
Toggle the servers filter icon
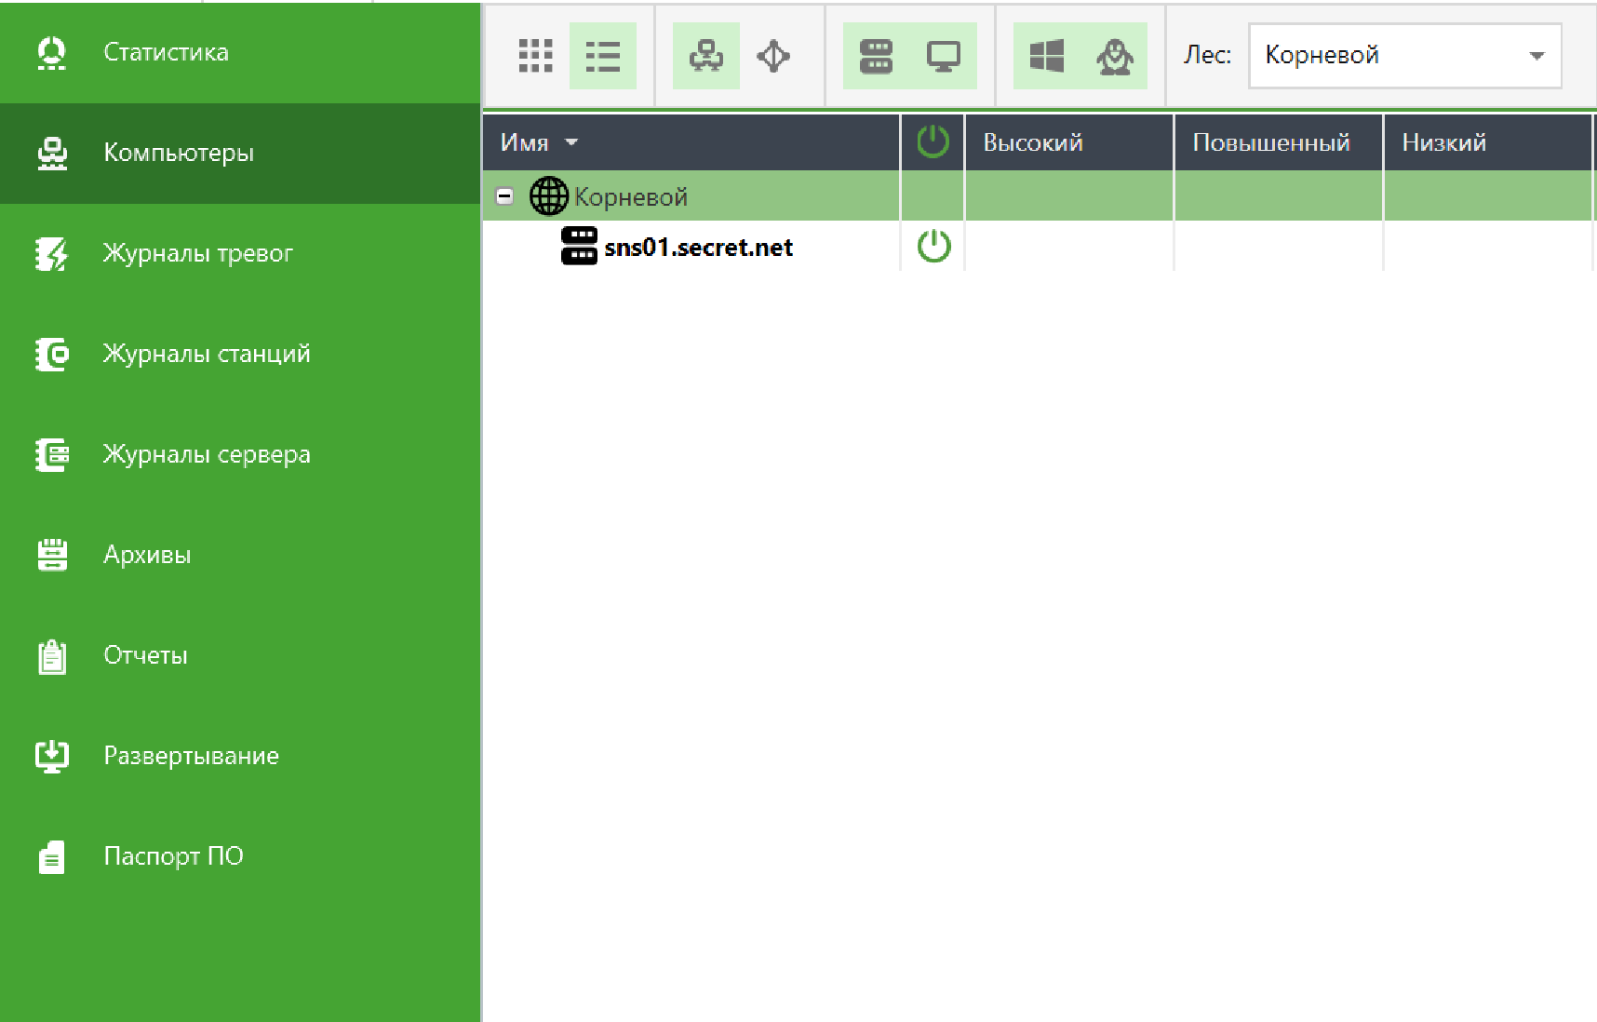coord(876,56)
